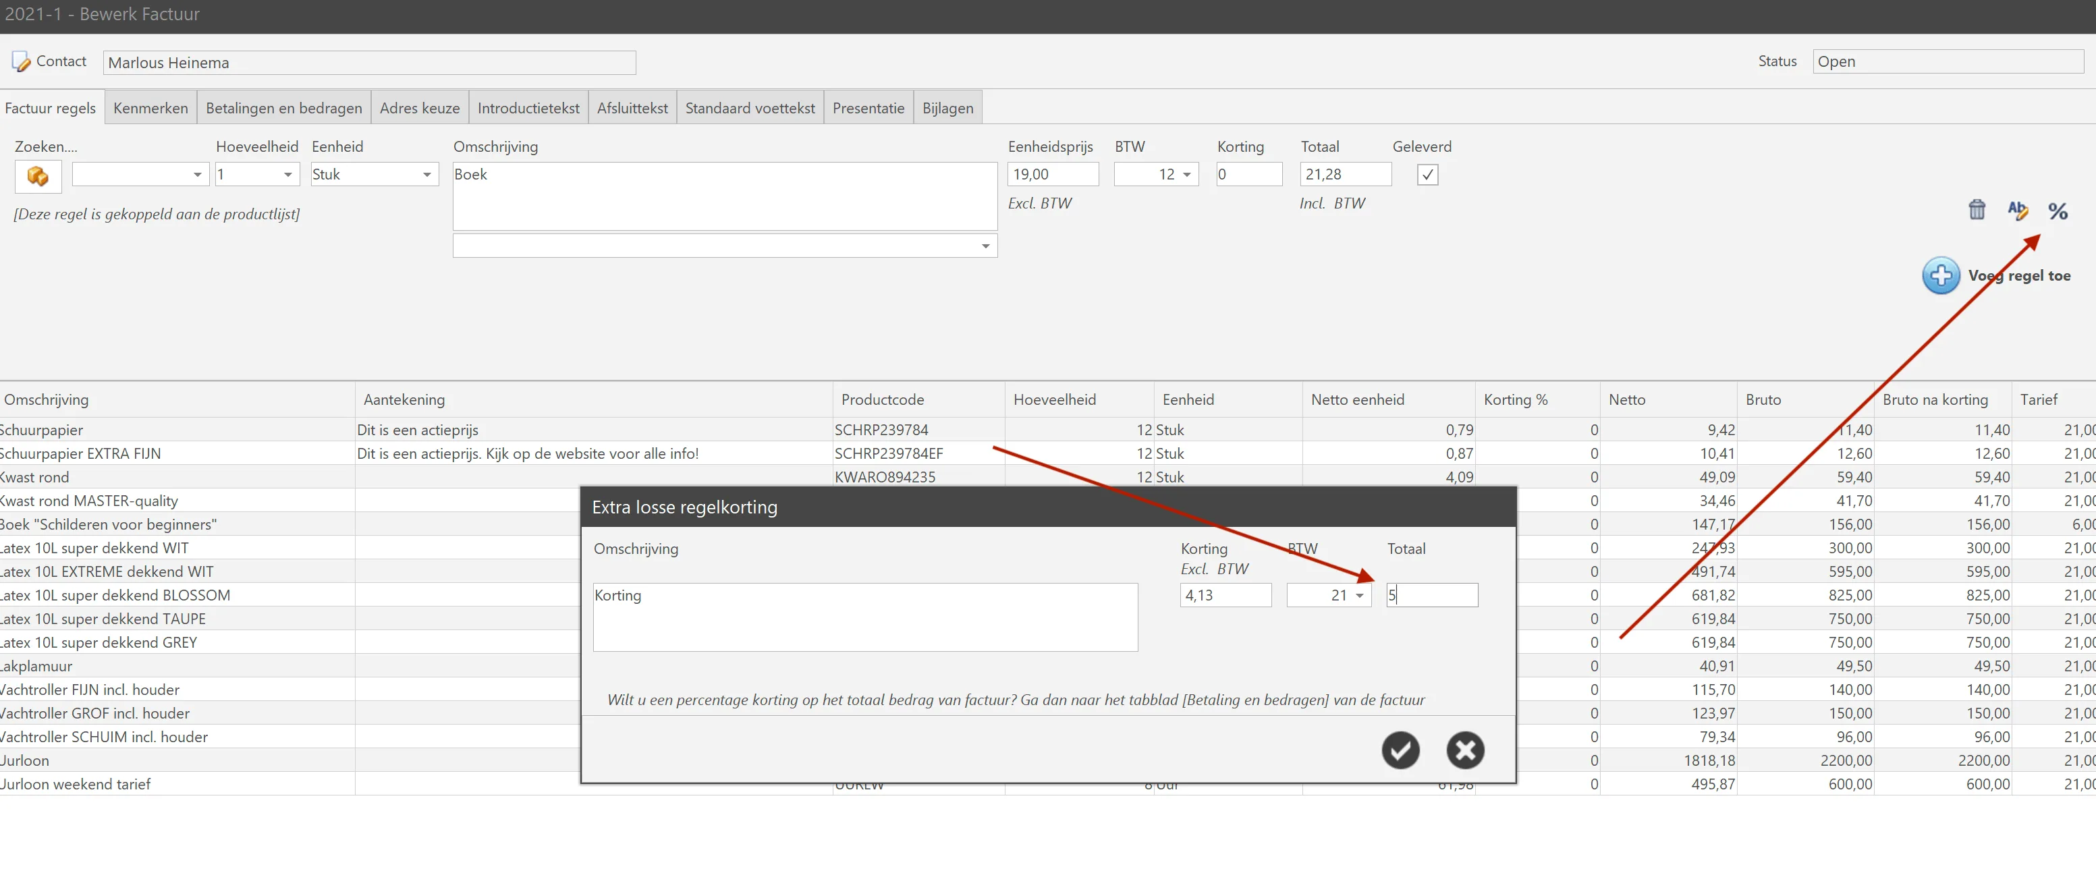Click the dialog Totaal field
2096x869 pixels.
(1432, 595)
